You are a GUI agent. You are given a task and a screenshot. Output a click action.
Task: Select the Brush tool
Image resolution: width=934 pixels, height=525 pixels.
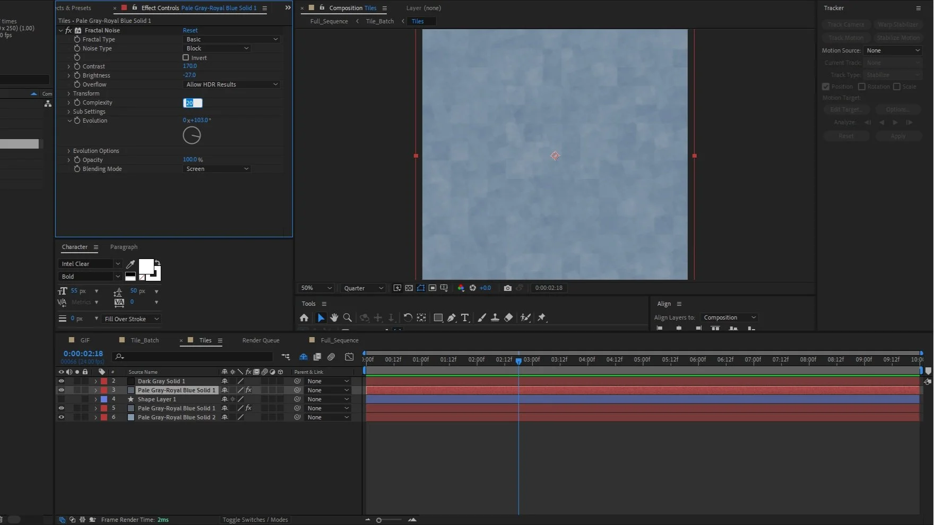coord(482,317)
